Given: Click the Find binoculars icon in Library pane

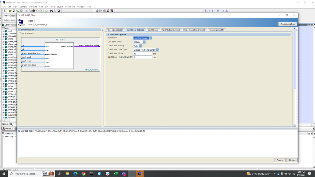Looking at the screenshot, I should click(x=11, y=124).
